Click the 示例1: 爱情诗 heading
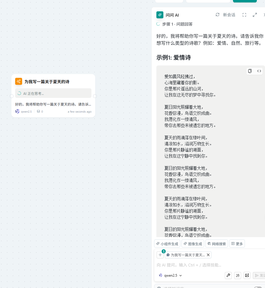The height and width of the screenshot is (288, 265). point(174,58)
